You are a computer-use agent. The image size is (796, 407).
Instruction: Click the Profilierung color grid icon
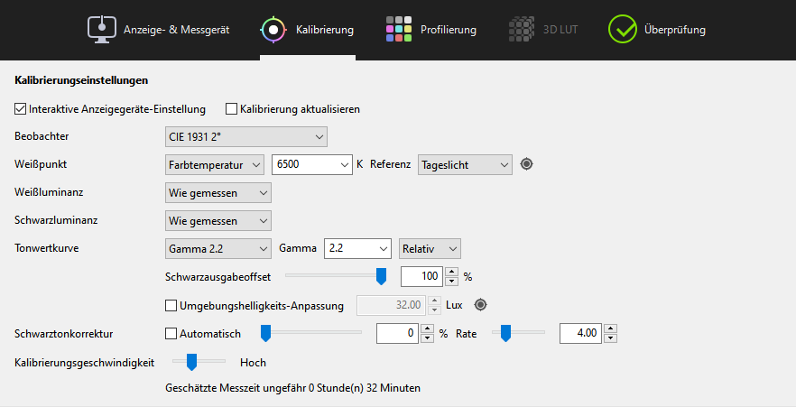pyautogui.click(x=399, y=30)
